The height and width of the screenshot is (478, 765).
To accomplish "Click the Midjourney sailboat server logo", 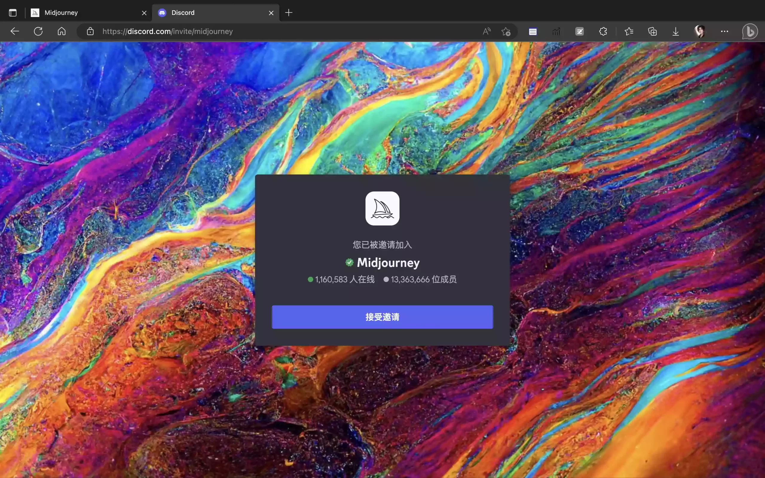I will point(382,208).
